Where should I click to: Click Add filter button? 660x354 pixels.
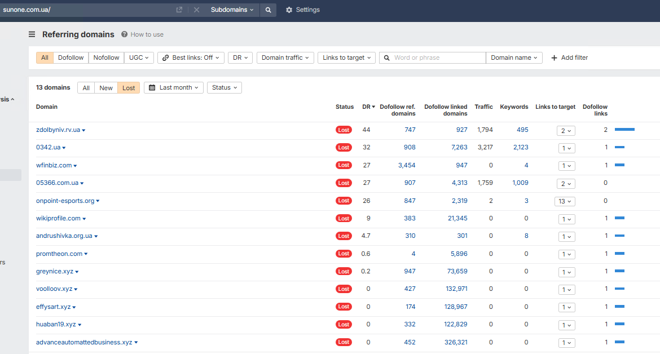click(570, 57)
